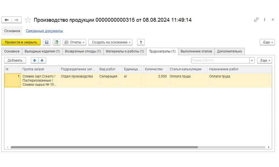Click the Подразделение зат... column header
This screenshot has height=167, width=279.
pyautogui.click(x=79, y=69)
